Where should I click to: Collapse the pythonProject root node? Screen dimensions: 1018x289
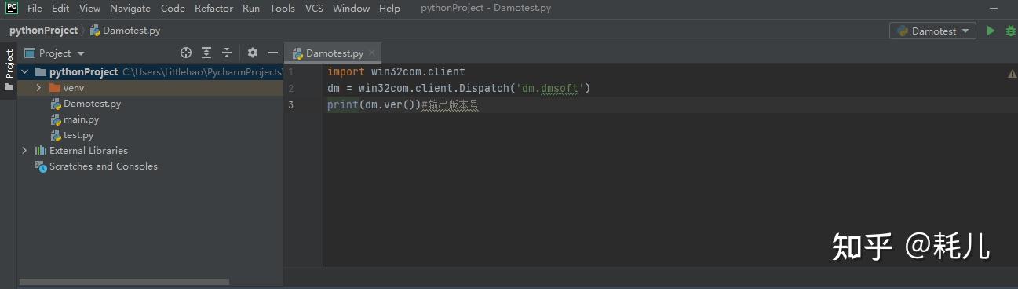tap(24, 72)
